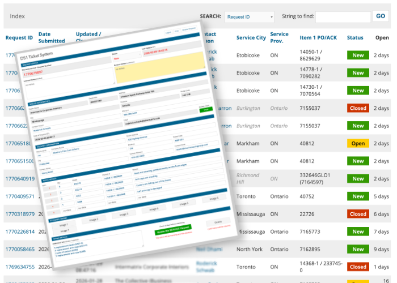Image resolution: width=397 pixels, height=283 pixels.
Task: Open request 1770058465 link
Action: (20, 250)
